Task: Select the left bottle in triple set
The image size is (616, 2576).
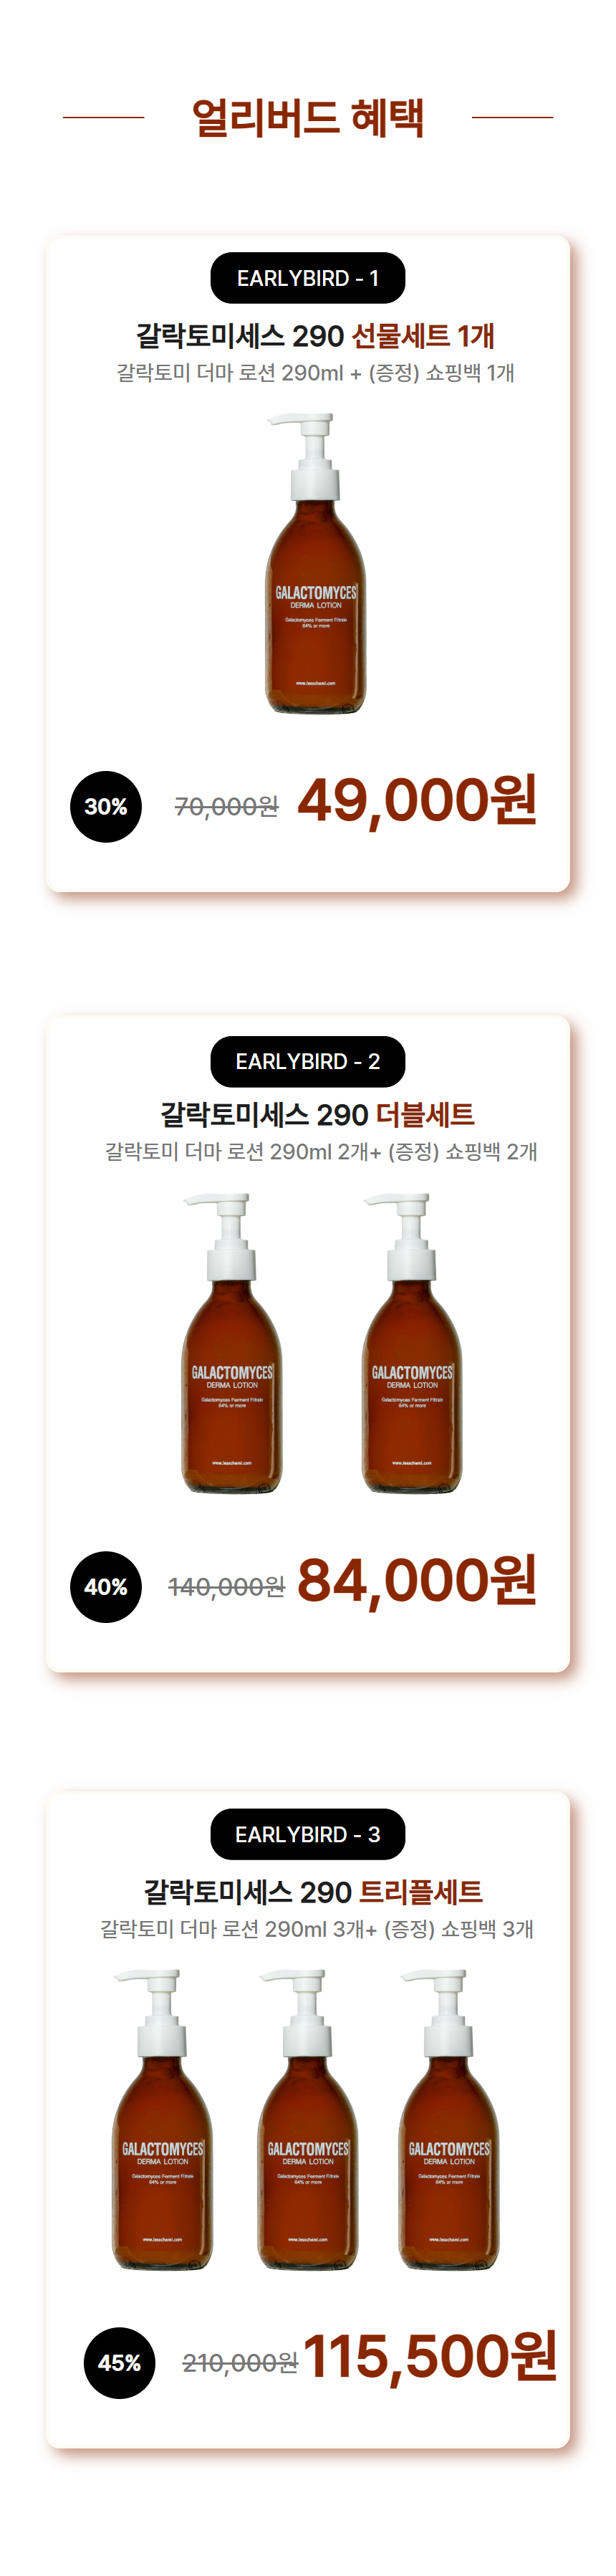Action: tap(162, 2119)
